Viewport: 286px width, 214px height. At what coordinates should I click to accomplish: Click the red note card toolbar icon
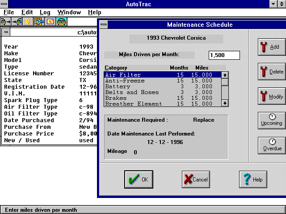[x=50, y=21]
